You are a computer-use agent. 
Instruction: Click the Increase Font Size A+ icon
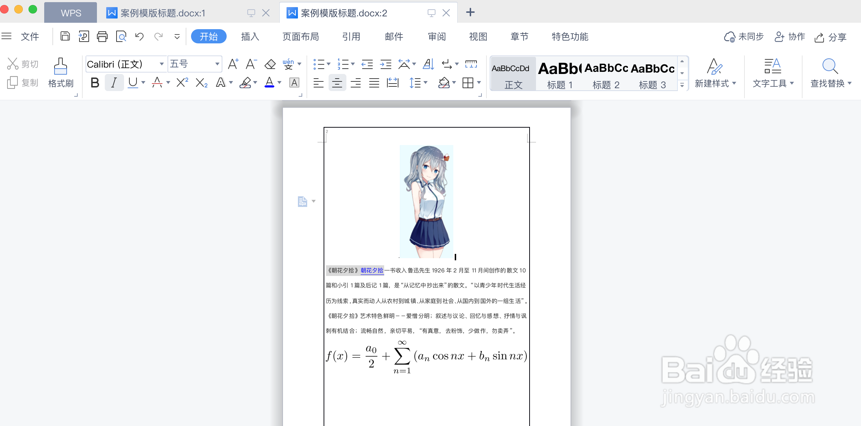click(x=233, y=64)
